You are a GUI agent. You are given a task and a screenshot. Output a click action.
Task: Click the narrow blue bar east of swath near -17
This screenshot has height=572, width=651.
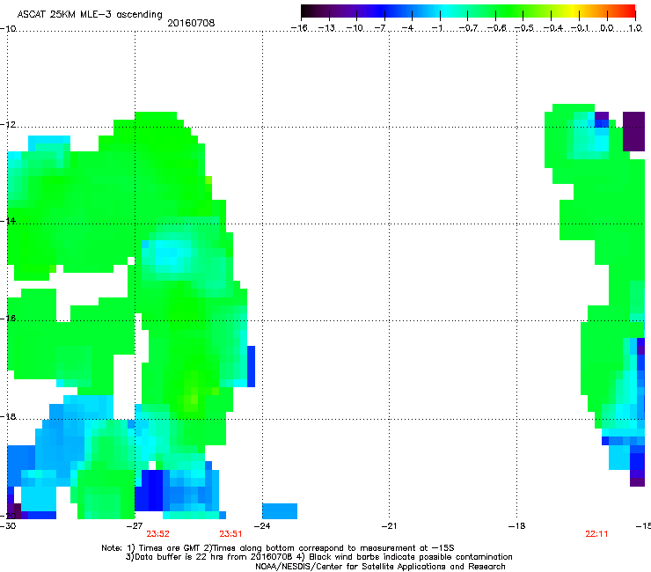click(251, 366)
